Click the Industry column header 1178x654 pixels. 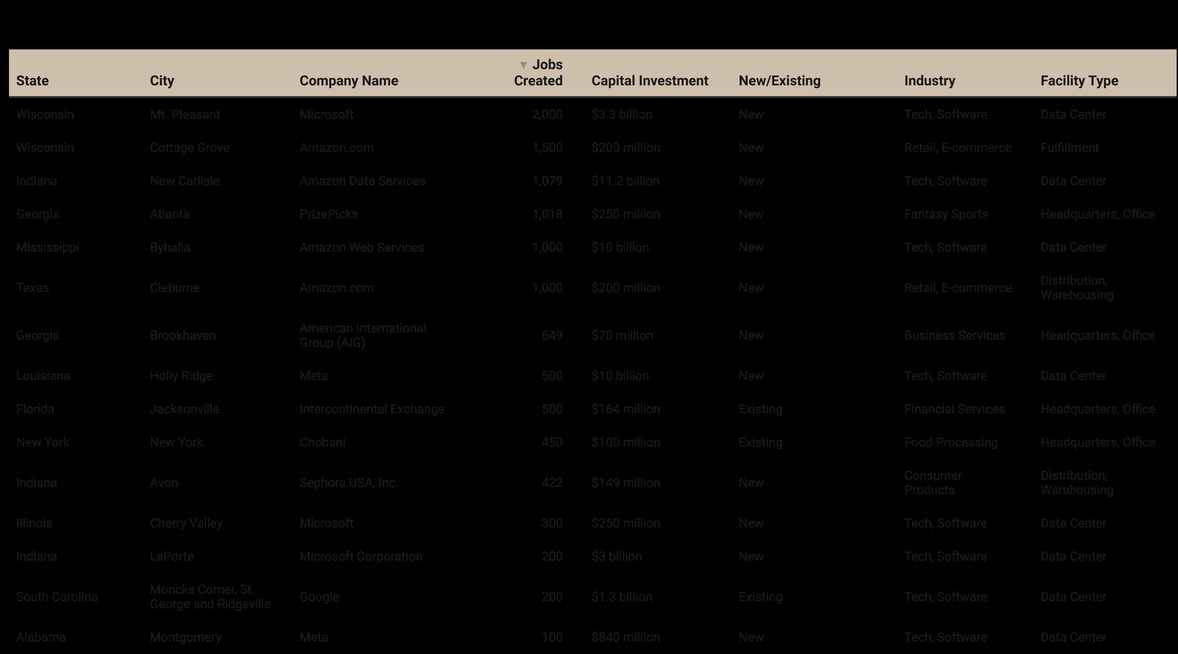(x=929, y=80)
